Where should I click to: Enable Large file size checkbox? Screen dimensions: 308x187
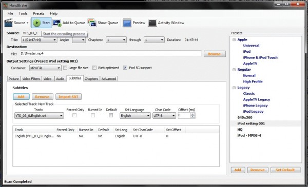65,68
